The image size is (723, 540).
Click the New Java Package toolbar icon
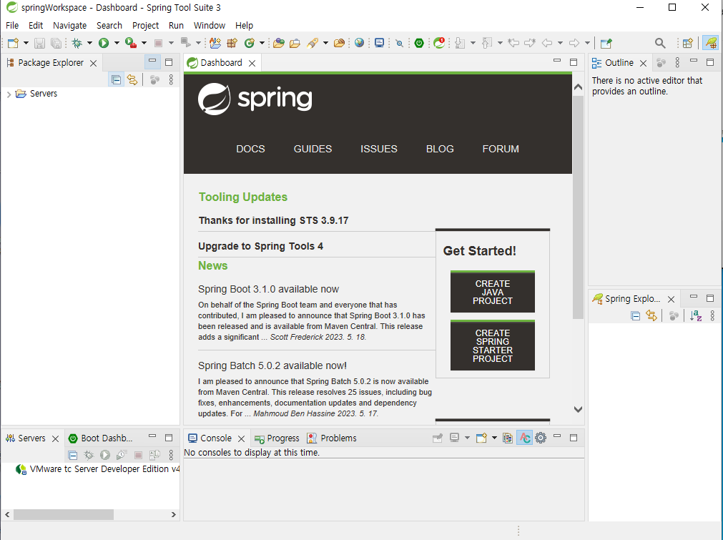(x=232, y=43)
